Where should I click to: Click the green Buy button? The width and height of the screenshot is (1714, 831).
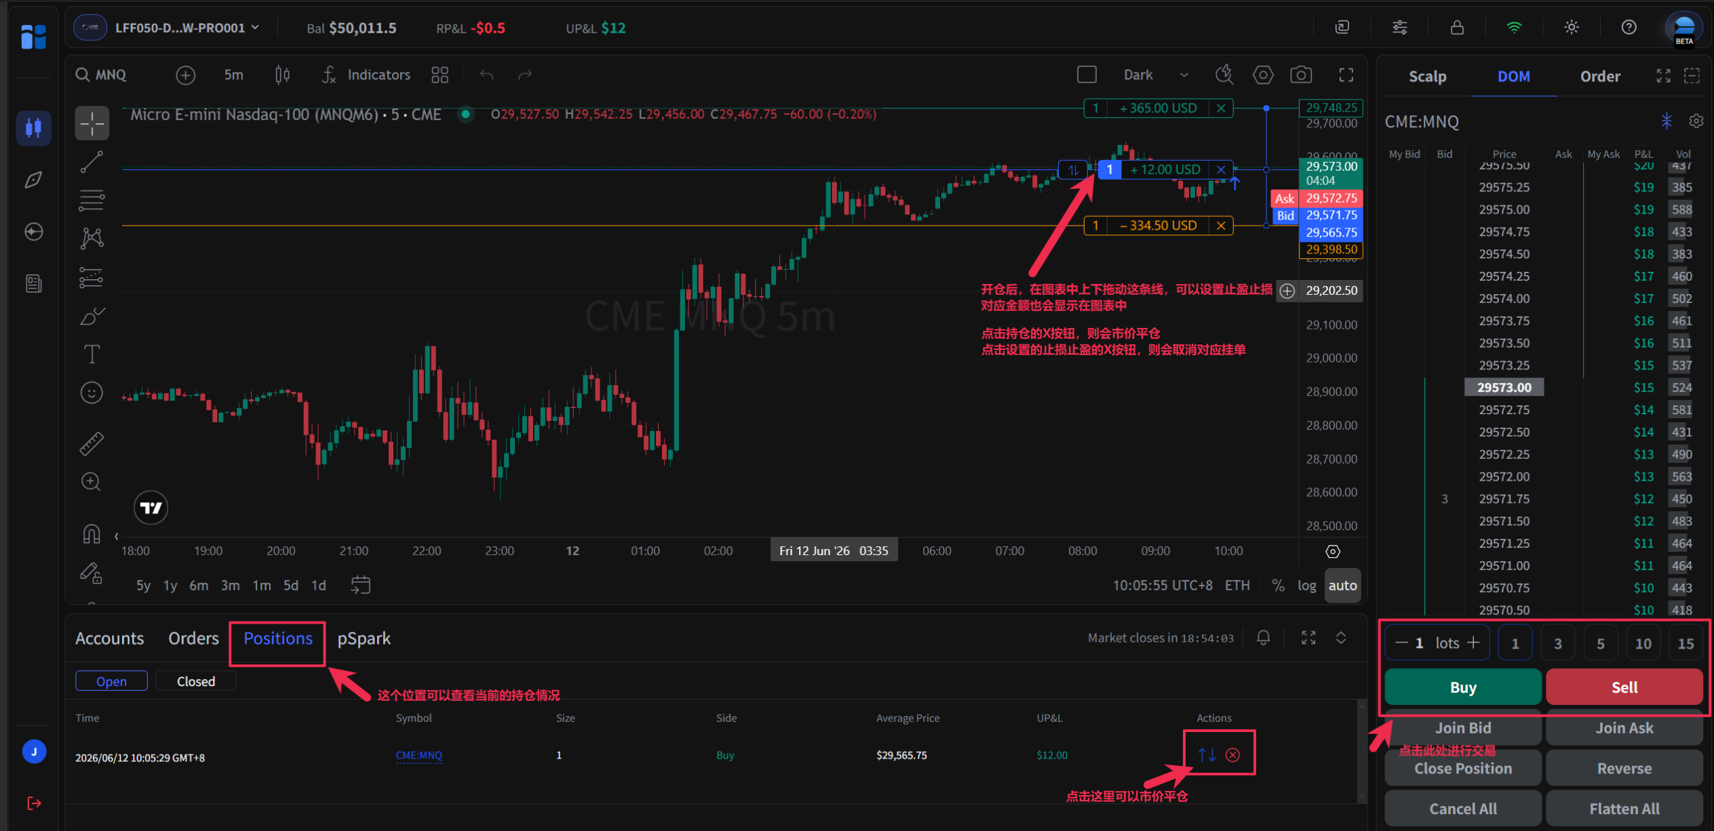[1463, 687]
